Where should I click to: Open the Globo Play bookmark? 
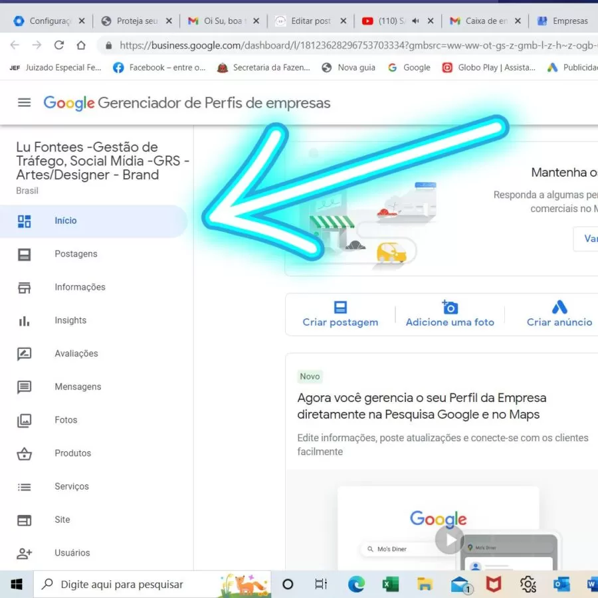(x=488, y=68)
